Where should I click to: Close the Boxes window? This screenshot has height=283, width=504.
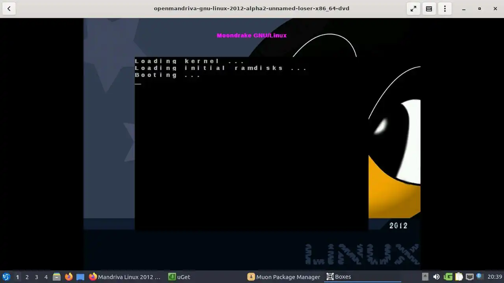495,9
